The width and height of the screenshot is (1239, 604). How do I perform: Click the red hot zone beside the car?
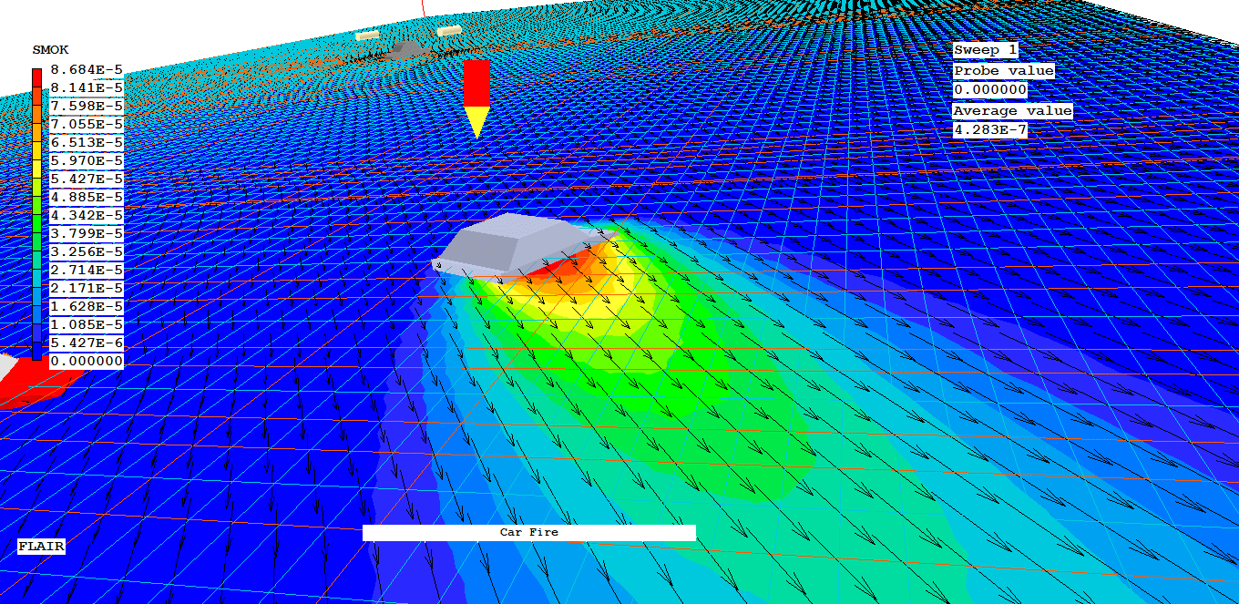(556, 270)
